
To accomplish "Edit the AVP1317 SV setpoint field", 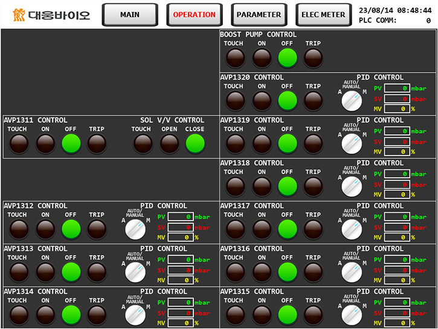I will [x=397, y=227].
